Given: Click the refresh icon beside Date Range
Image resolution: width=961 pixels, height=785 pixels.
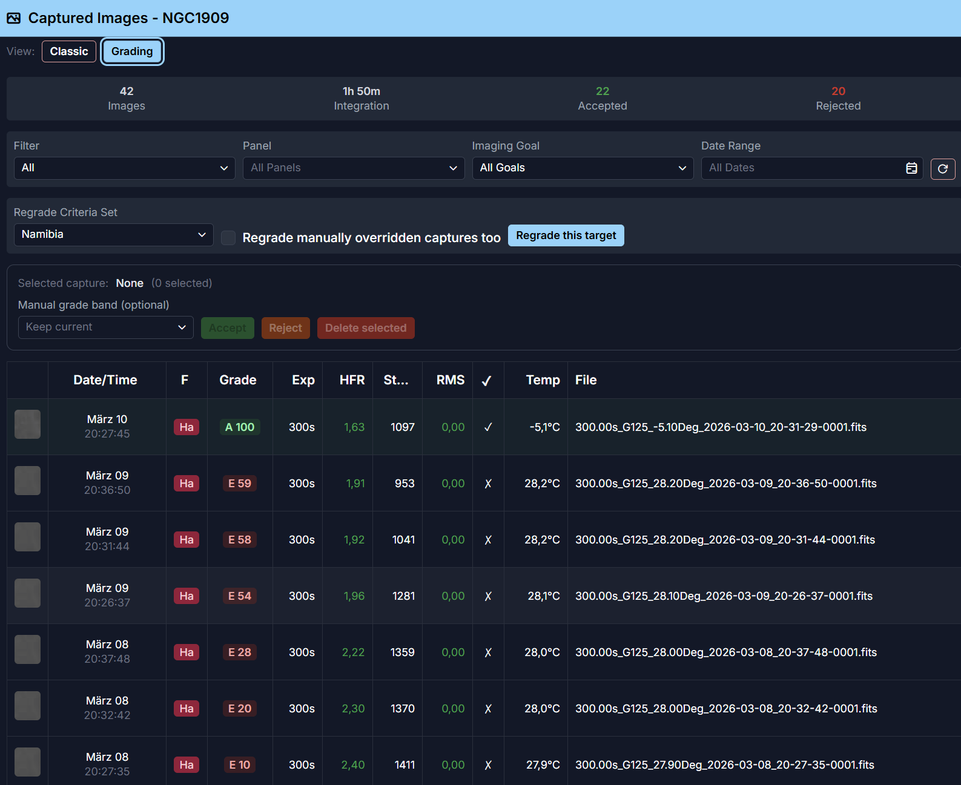Looking at the screenshot, I should 942,169.
